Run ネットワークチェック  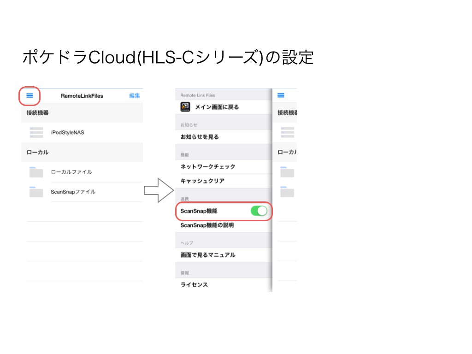208,167
